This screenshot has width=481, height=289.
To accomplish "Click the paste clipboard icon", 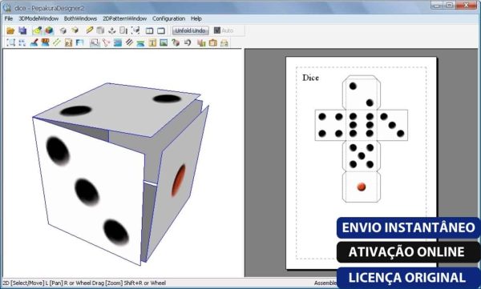I will tap(212, 43).
